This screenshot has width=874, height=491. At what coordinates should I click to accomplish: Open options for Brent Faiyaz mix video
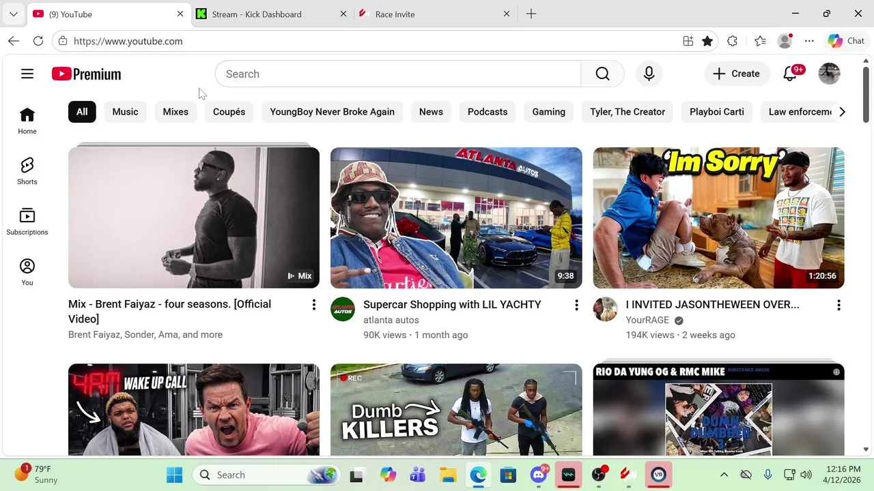click(x=314, y=306)
